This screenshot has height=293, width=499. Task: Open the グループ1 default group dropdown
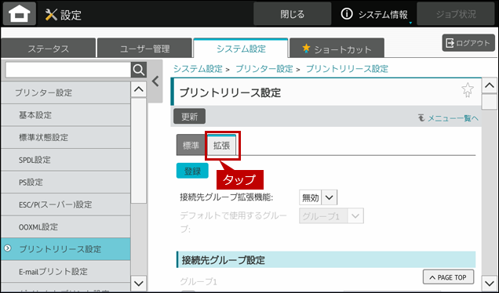[331, 216]
